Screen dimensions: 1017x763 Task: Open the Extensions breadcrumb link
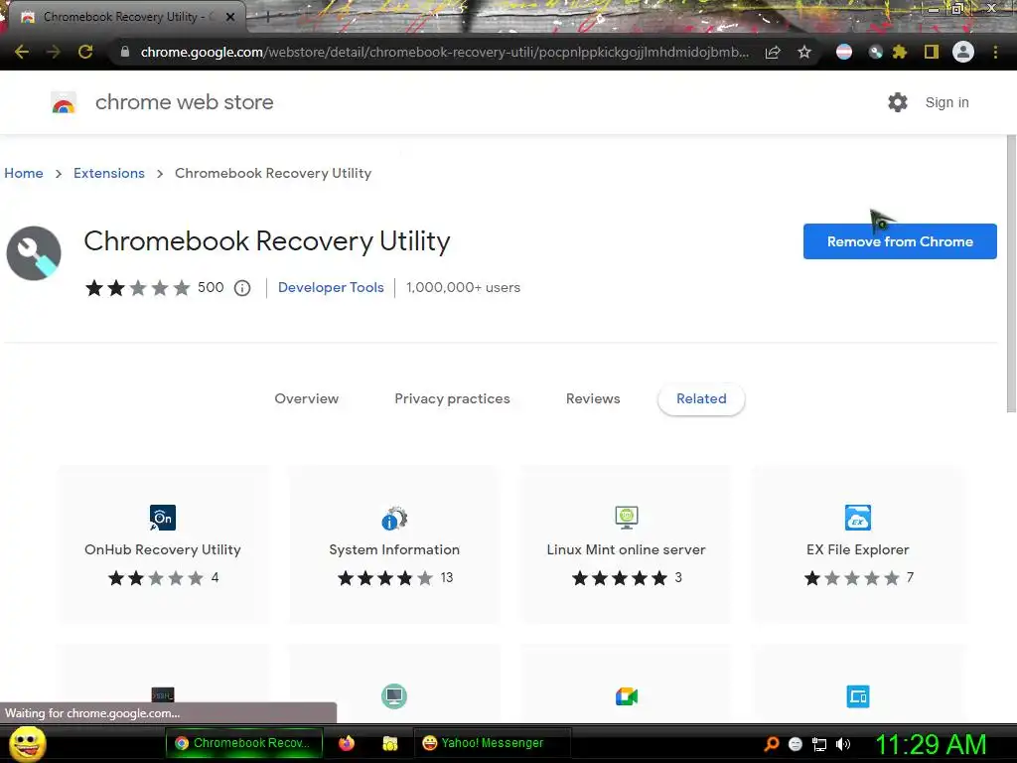109,173
